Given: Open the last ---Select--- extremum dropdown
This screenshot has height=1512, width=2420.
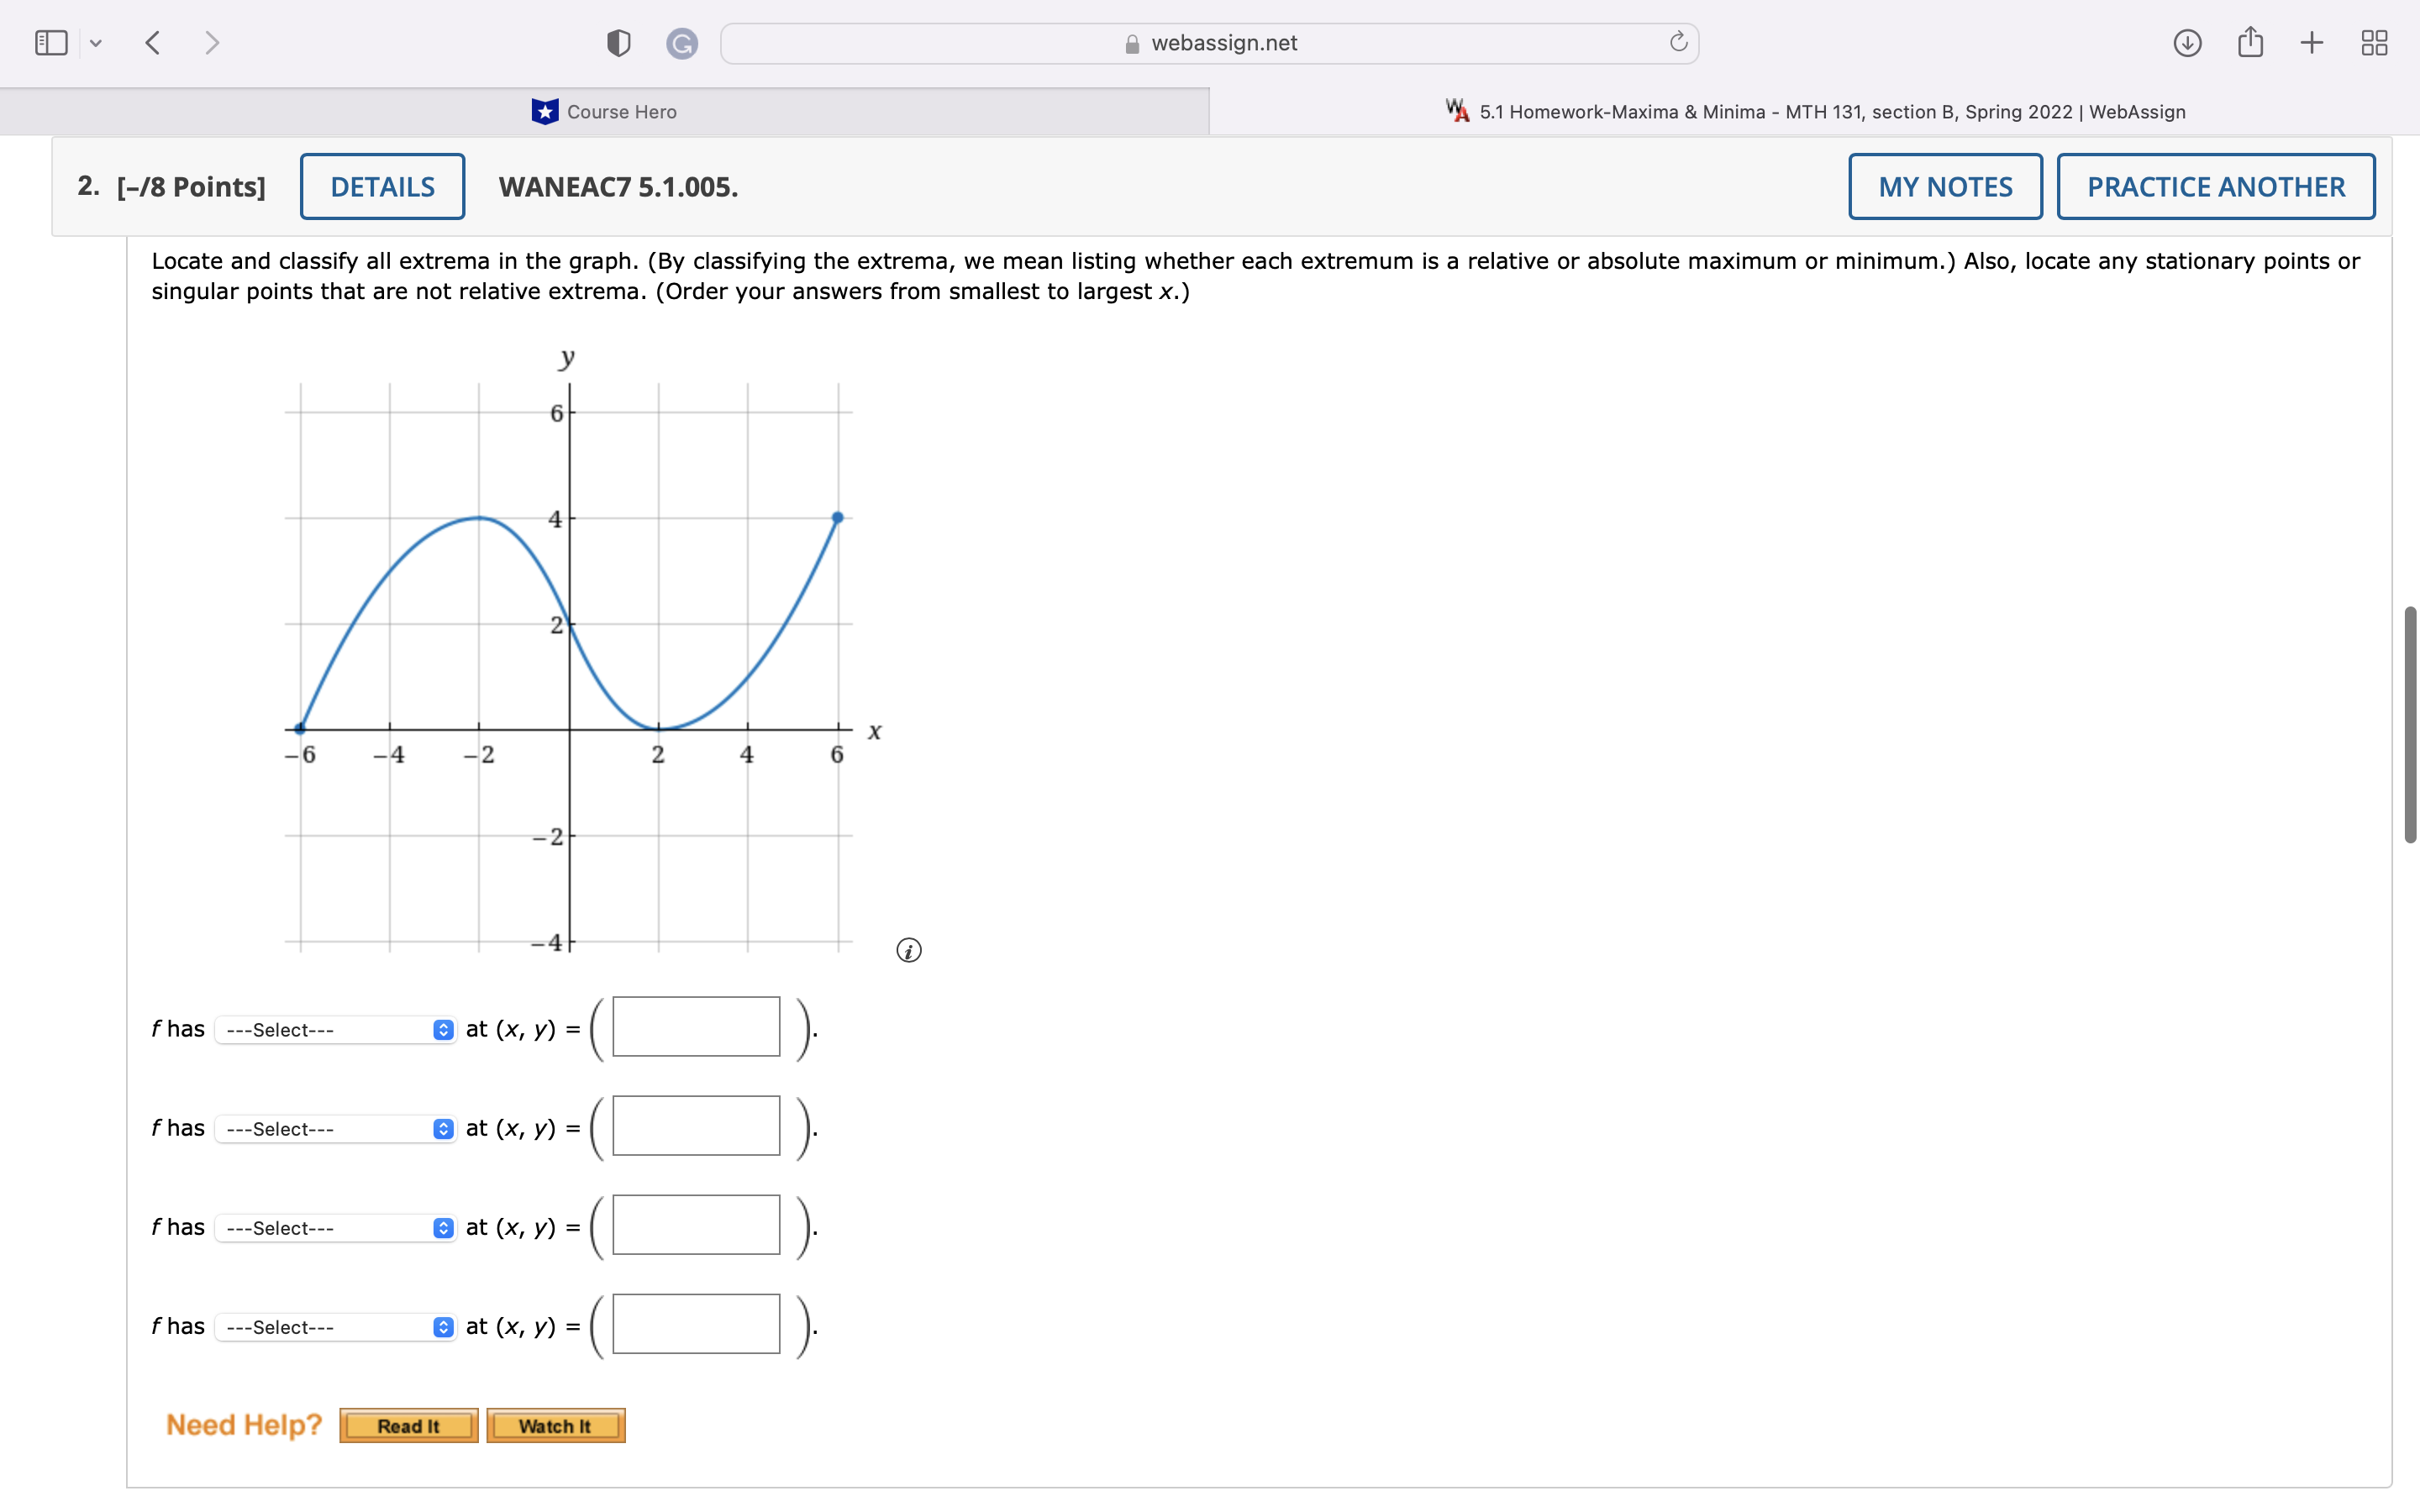Looking at the screenshot, I should [x=334, y=1327].
